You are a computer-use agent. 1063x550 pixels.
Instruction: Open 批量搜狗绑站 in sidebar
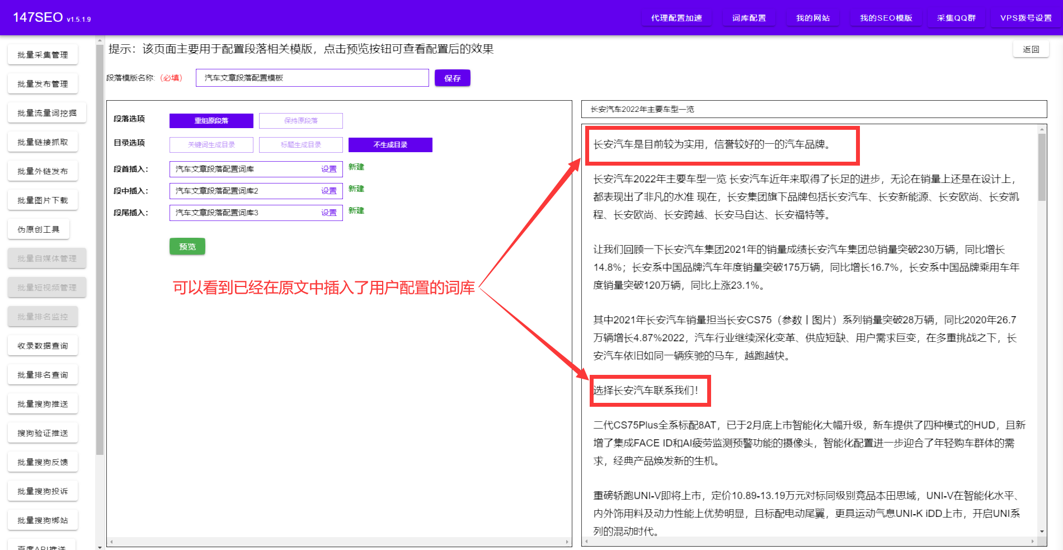(43, 520)
